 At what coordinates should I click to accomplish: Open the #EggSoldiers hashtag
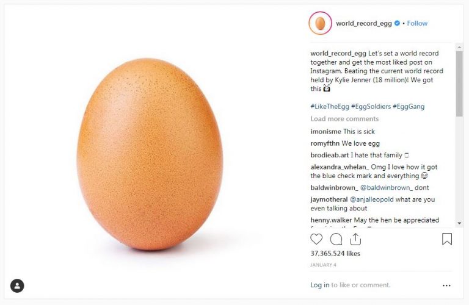[x=371, y=106]
